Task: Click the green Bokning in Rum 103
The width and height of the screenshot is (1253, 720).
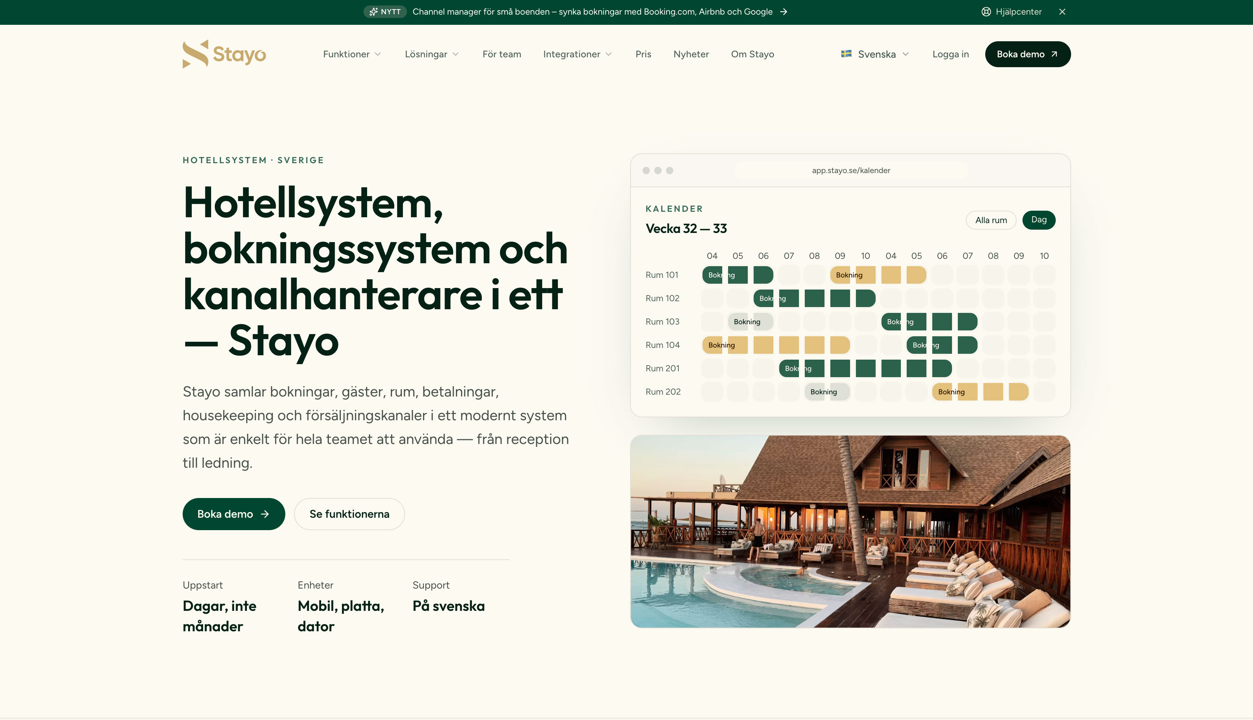Action: click(929, 322)
